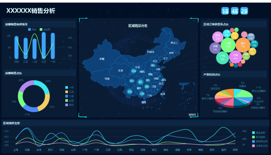Click 西藏 on the map

(107, 79)
